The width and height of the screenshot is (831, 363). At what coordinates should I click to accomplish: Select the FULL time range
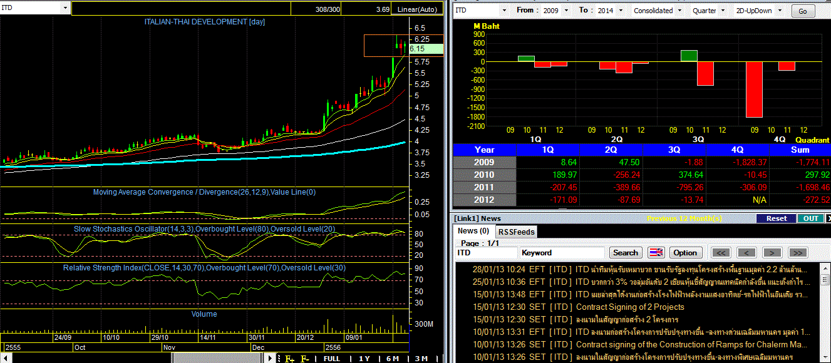click(x=332, y=359)
